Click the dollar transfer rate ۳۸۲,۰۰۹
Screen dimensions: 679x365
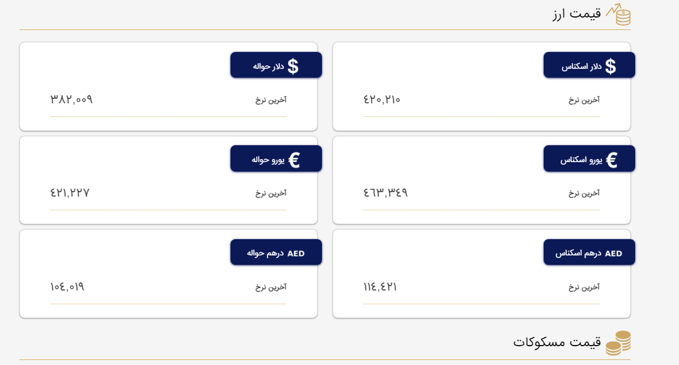coord(71,100)
